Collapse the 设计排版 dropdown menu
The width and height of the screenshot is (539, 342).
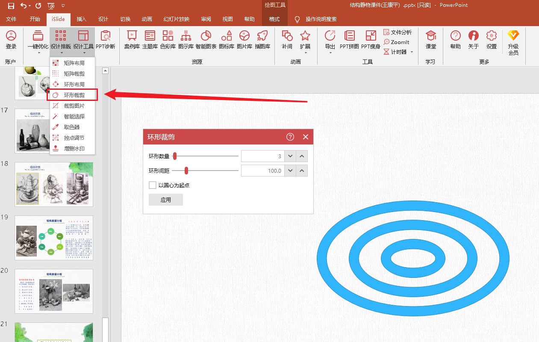click(x=62, y=53)
